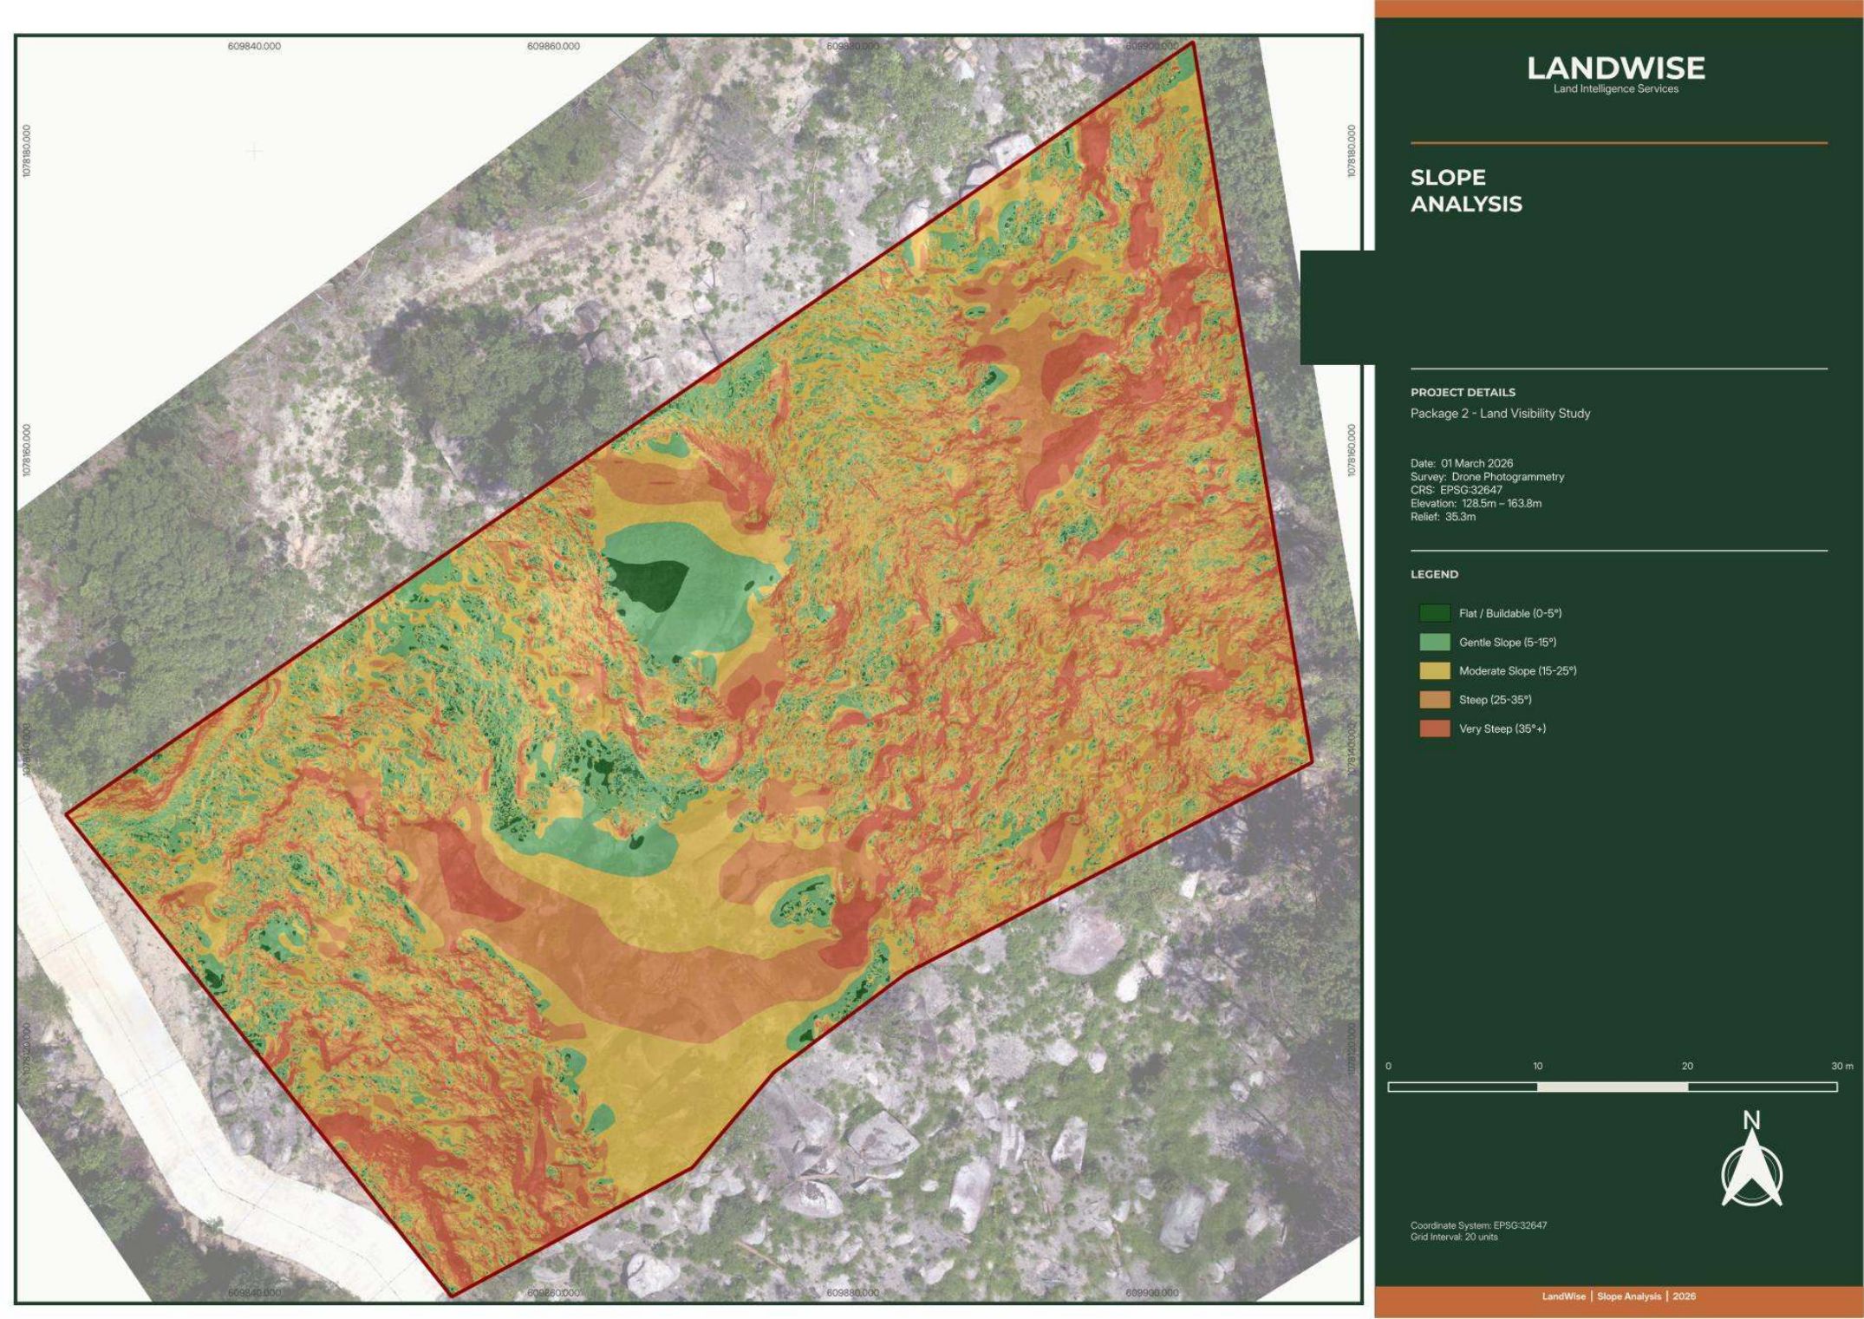Click the bottom-edge grid label 609900.000
The image size is (1864, 1319).
[x=1151, y=1293]
